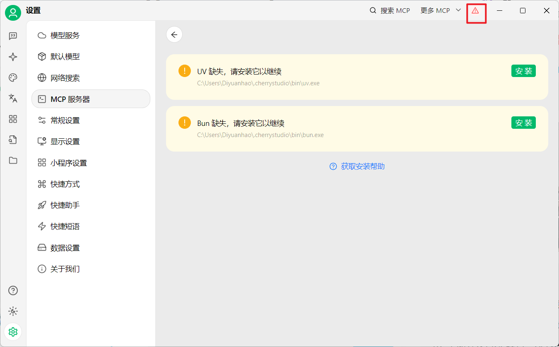Screen dimensions: 559x347
Task: Click the help circle icon beside 获取安装帮助
Action: (x=333, y=166)
